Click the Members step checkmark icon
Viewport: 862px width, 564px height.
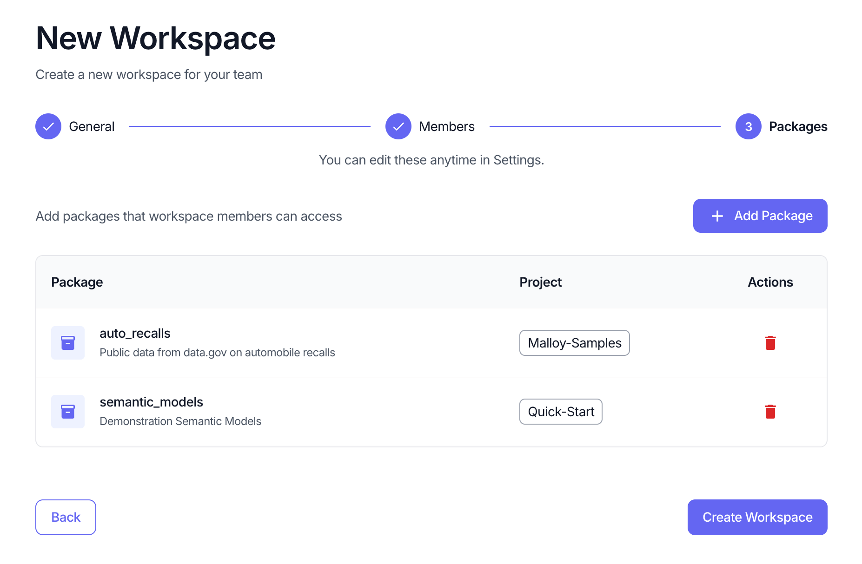click(398, 126)
